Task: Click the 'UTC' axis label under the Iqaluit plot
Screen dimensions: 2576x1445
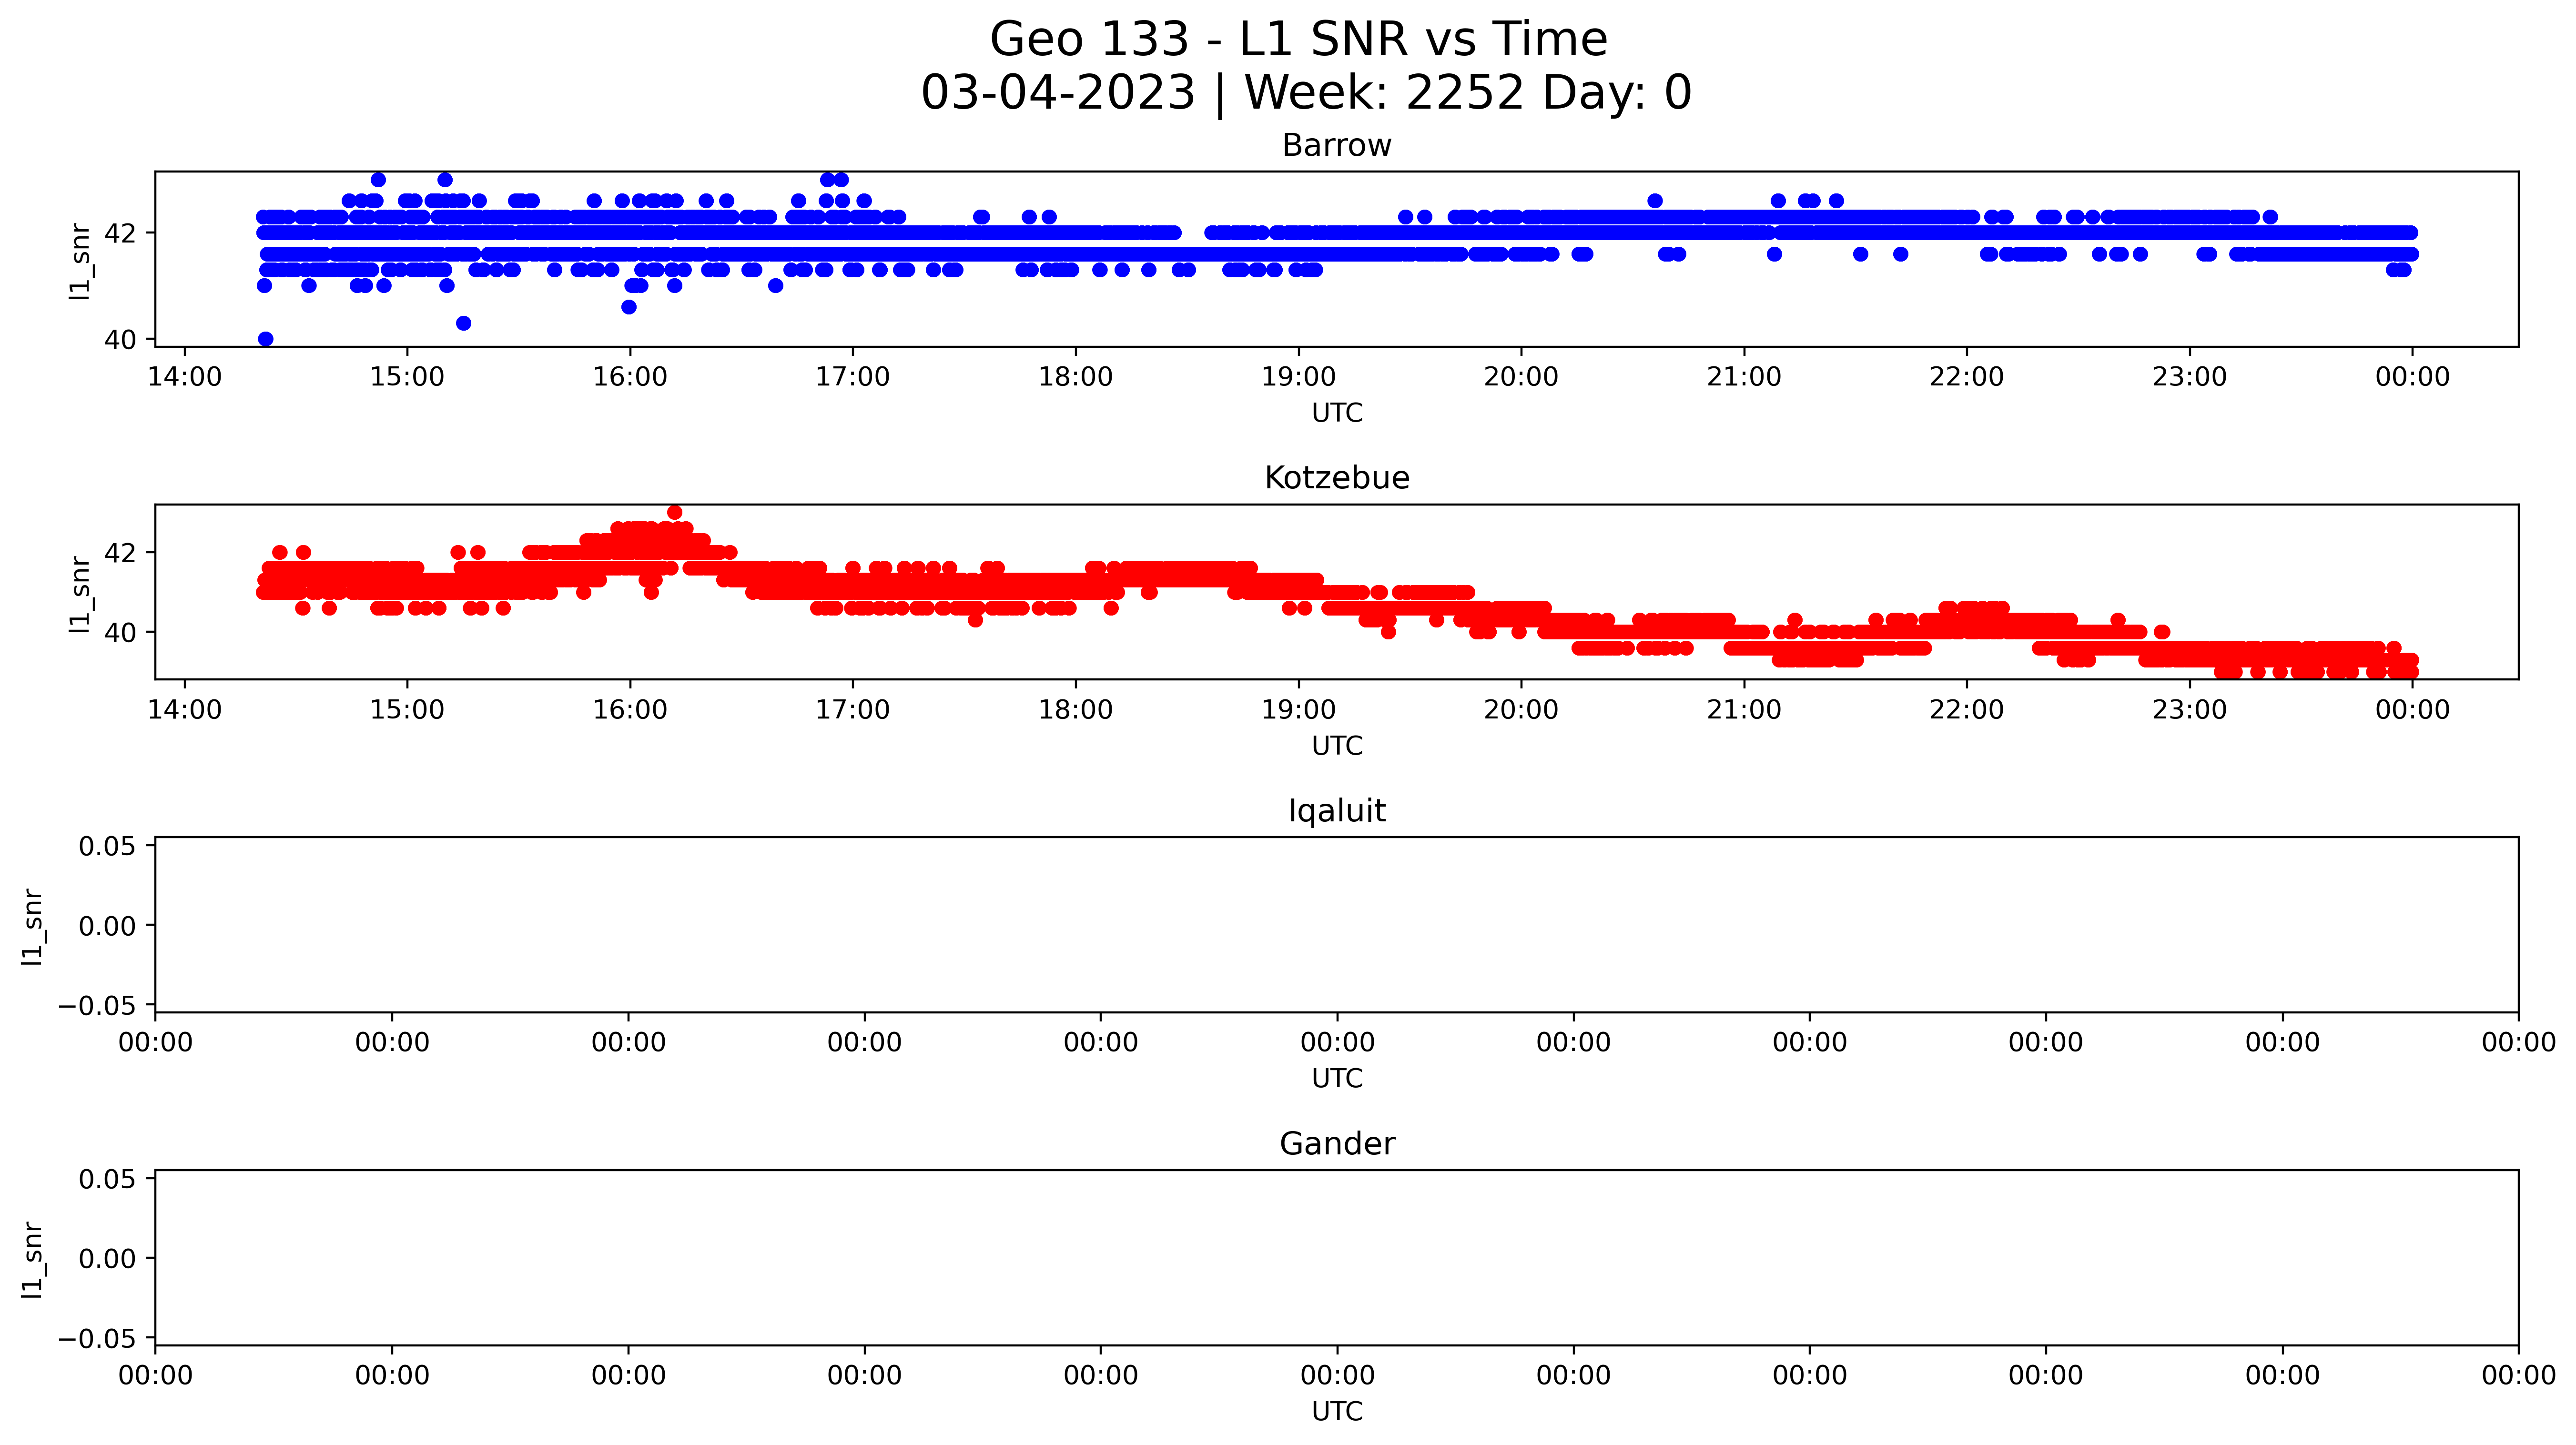Action: click(x=1337, y=1078)
